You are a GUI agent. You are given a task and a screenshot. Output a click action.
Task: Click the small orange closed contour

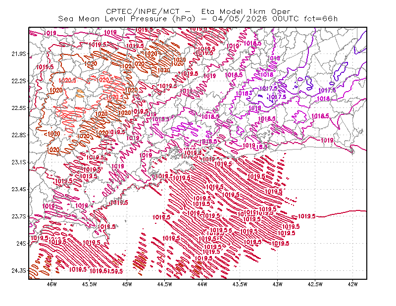point(80,93)
